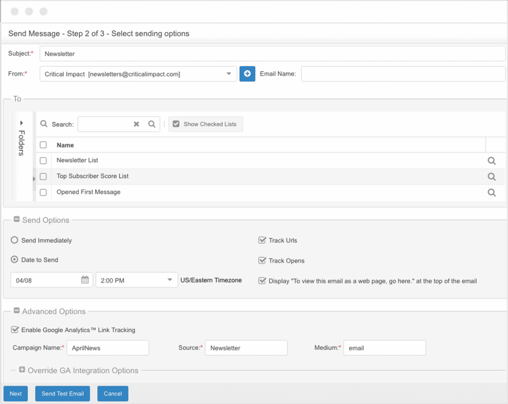This screenshot has height=404, width=508.
Task: Preview Opened First Message list magnifier icon
Action: [492, 193]
